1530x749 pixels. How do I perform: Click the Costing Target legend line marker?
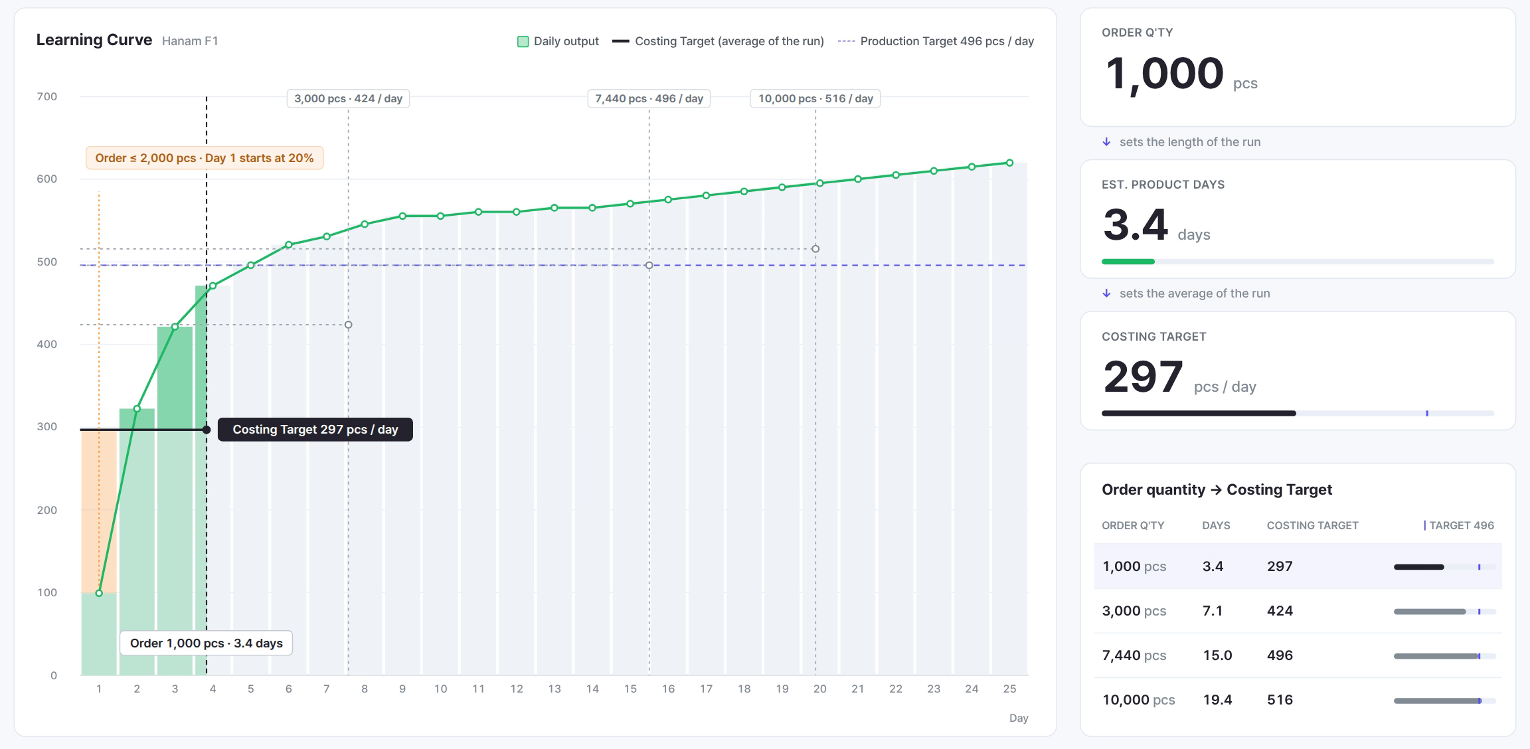(620, 41)
